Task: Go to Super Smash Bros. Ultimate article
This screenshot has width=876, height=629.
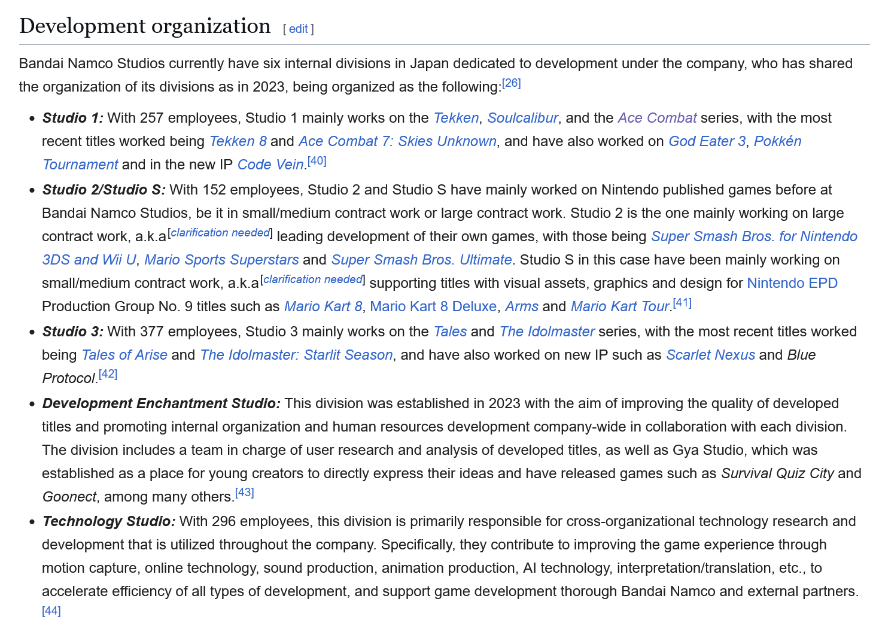Action: tap(422, 260)
